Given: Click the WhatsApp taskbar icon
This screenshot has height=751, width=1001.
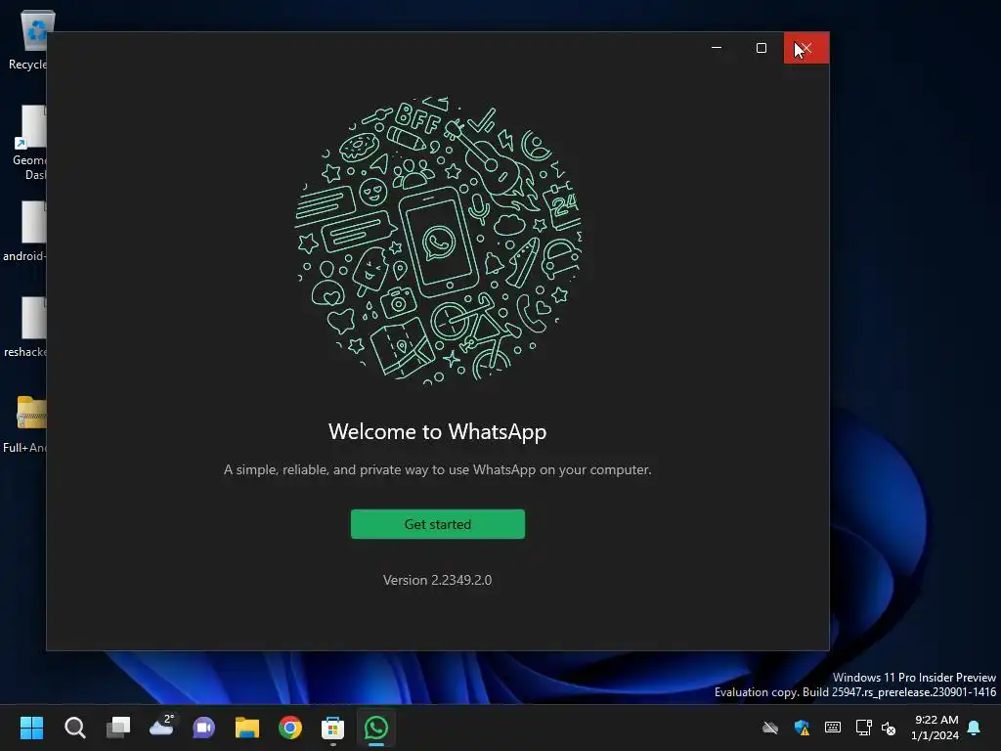Looking at the screenshot, I should 376,728.
